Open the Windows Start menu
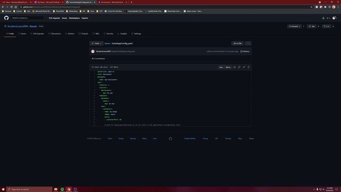 [x=3, y=189]
